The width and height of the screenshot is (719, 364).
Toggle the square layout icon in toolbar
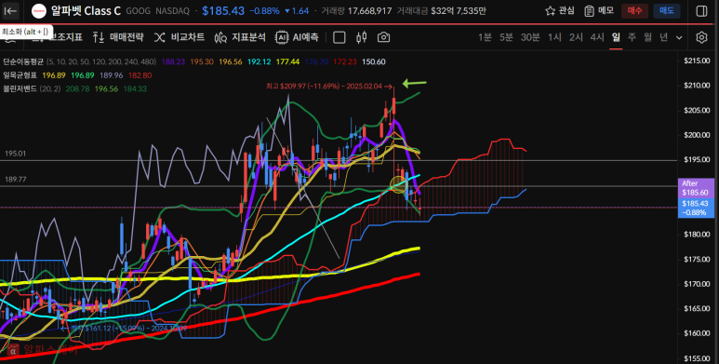click(x=340, y=37)
